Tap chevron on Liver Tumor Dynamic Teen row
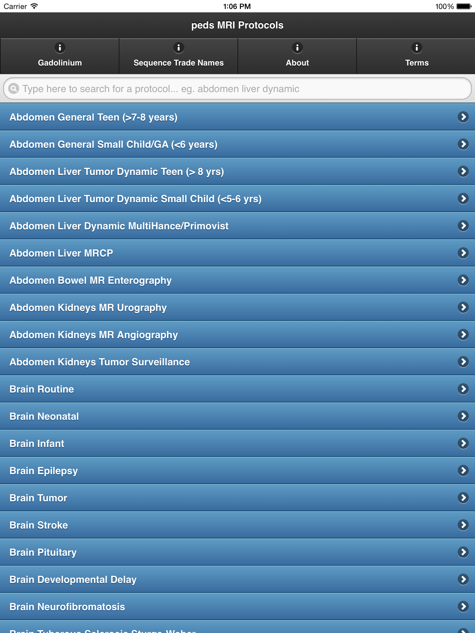This screenshot has width=475, height=633. point(463,171)
